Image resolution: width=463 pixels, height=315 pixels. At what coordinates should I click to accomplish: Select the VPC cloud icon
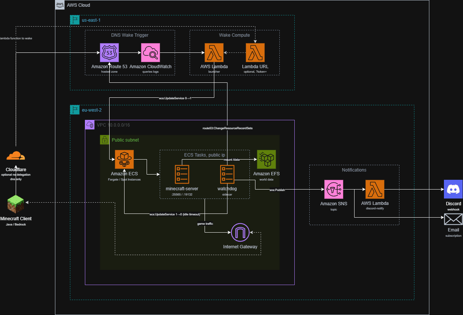click(x=90, y=125)
